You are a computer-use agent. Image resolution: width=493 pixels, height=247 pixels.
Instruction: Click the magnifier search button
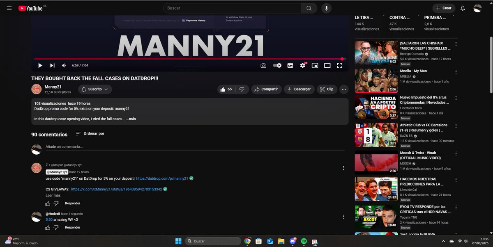309,8
